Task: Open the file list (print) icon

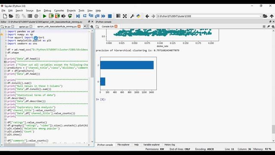Action: [x=30, y=16]
